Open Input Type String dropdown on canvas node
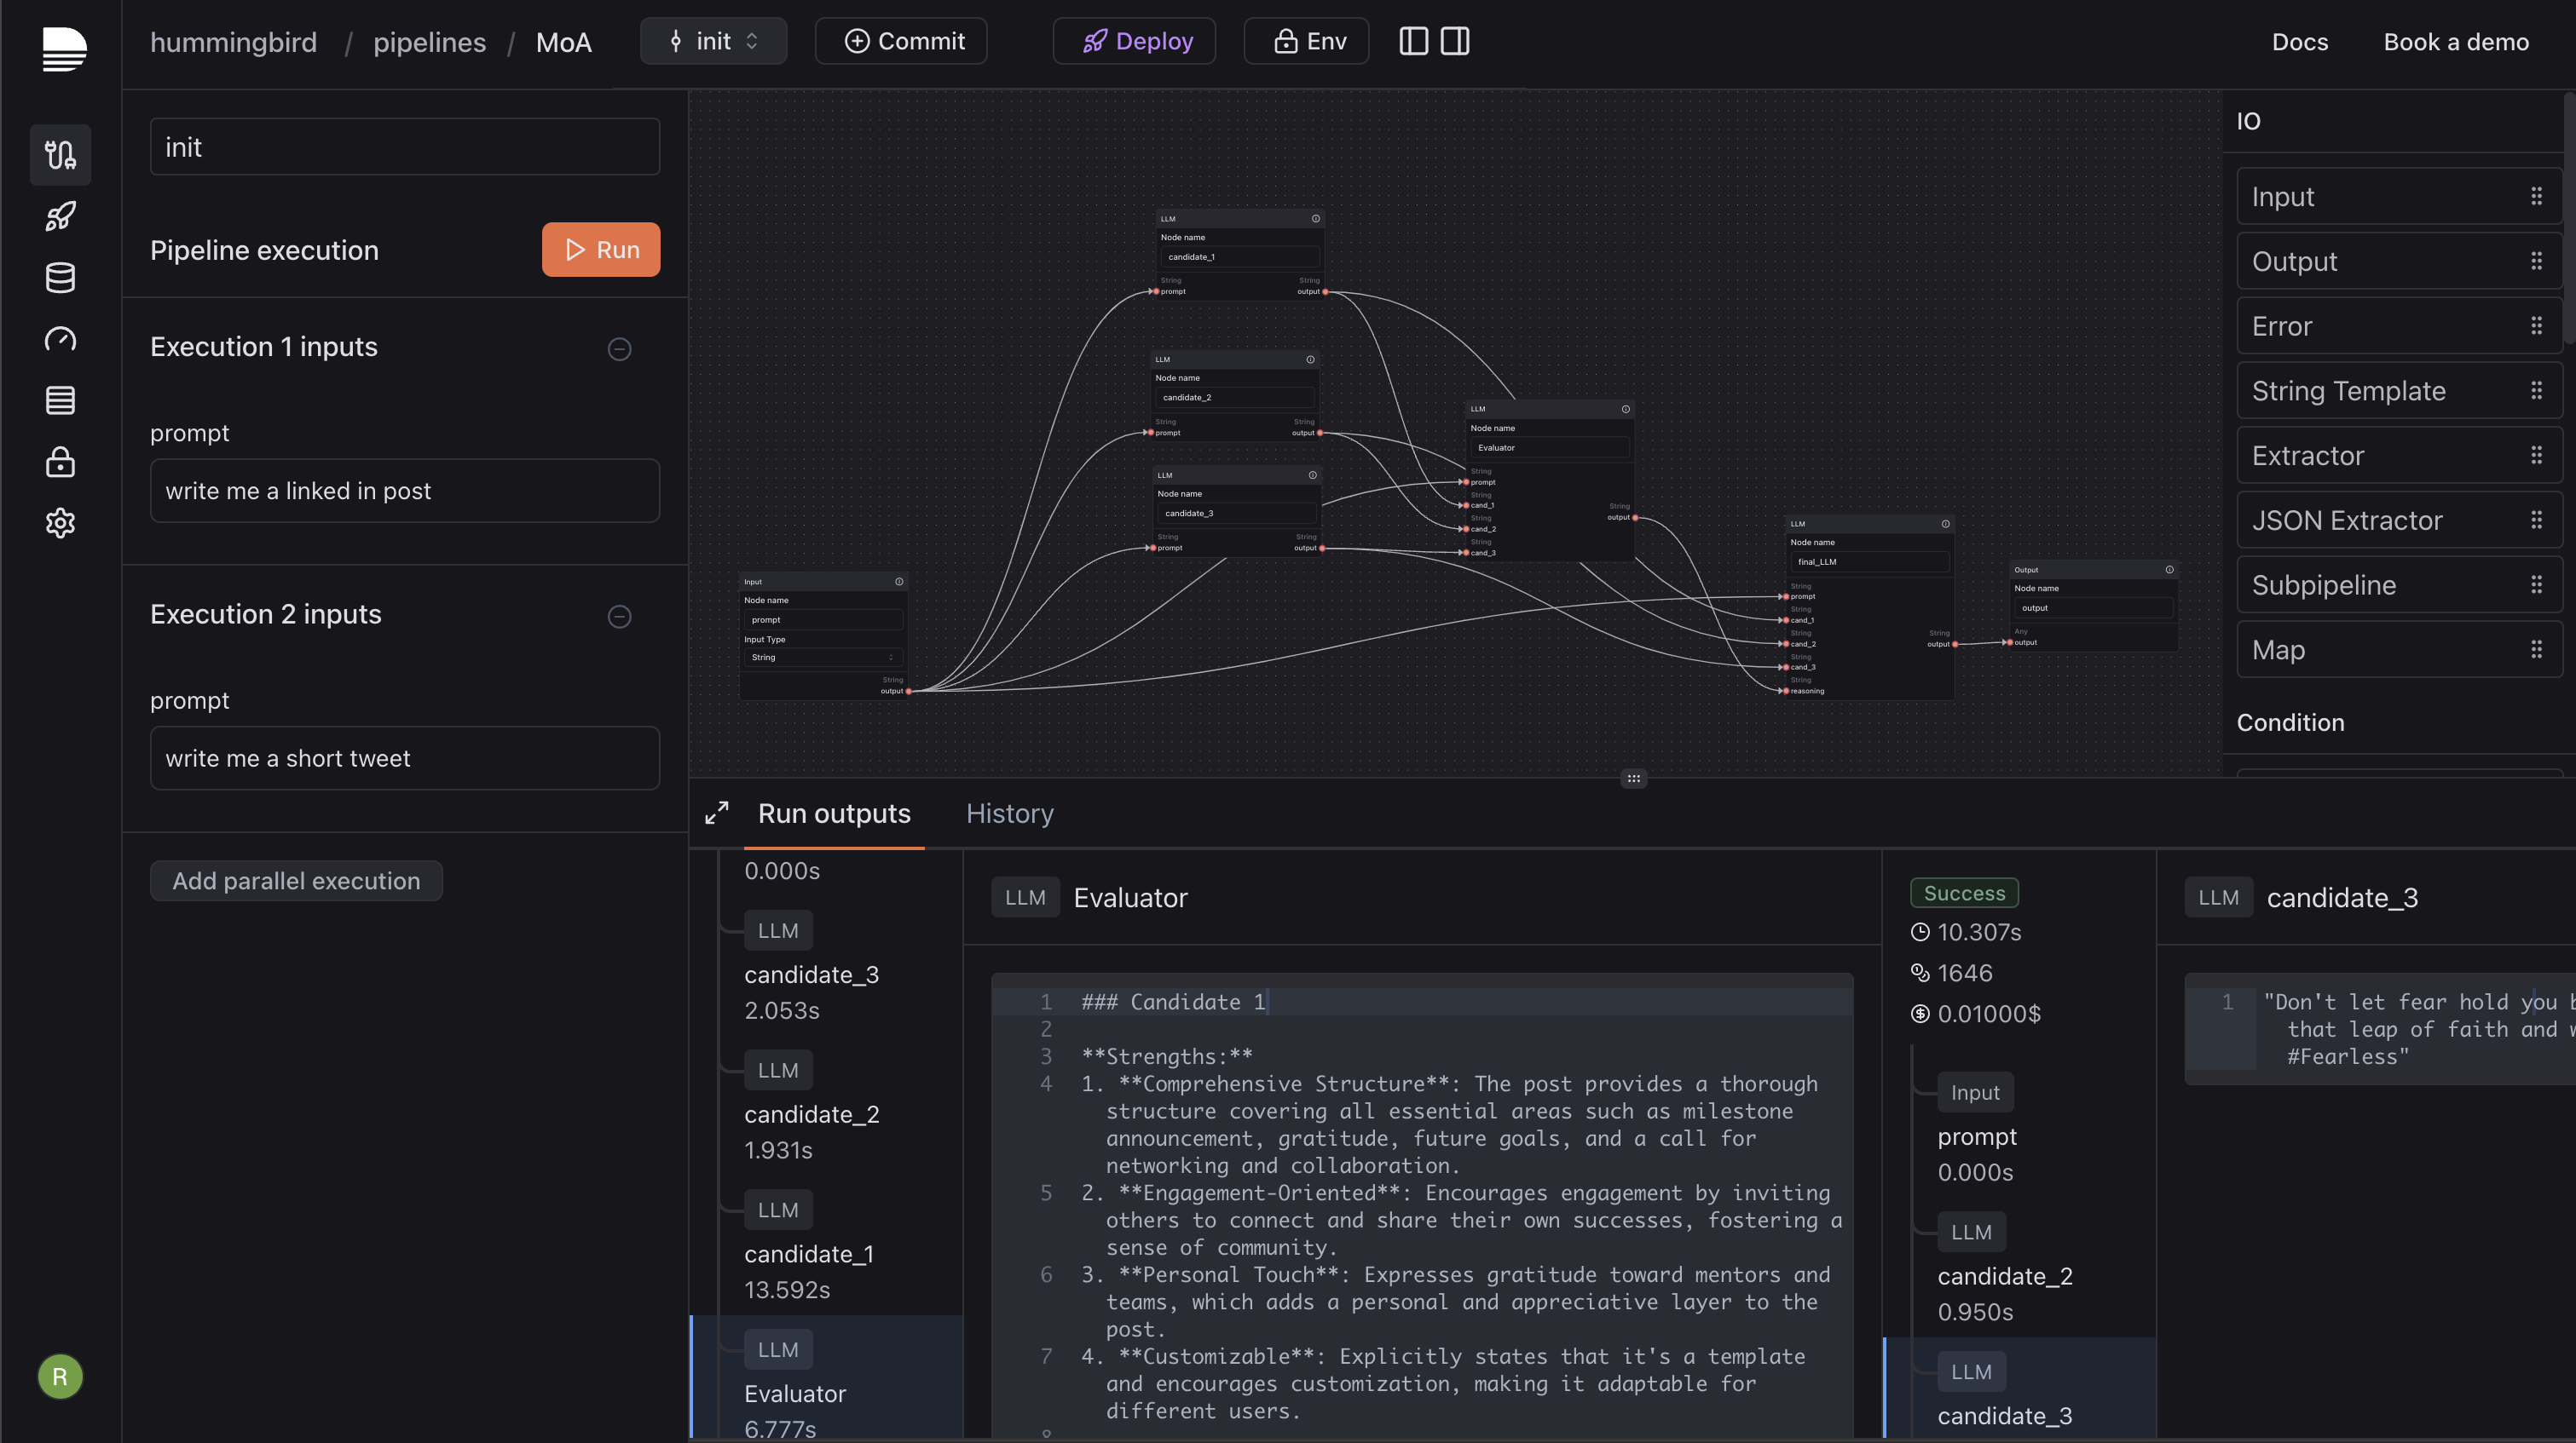Viewport: 2576px width, 1443px height. click(822, 658)
